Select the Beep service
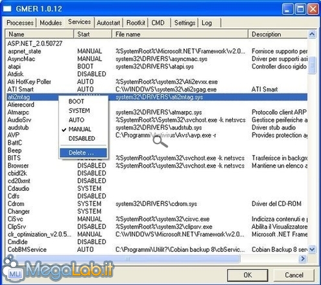The width and height of the screenshot is (321, 285). pos(14,151)
